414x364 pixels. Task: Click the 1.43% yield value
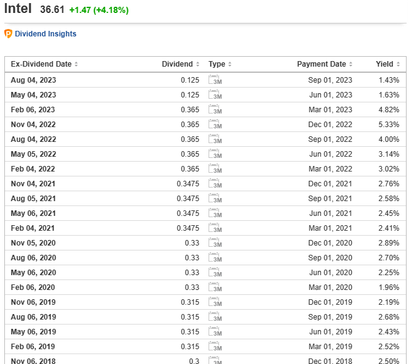[389, 80]
